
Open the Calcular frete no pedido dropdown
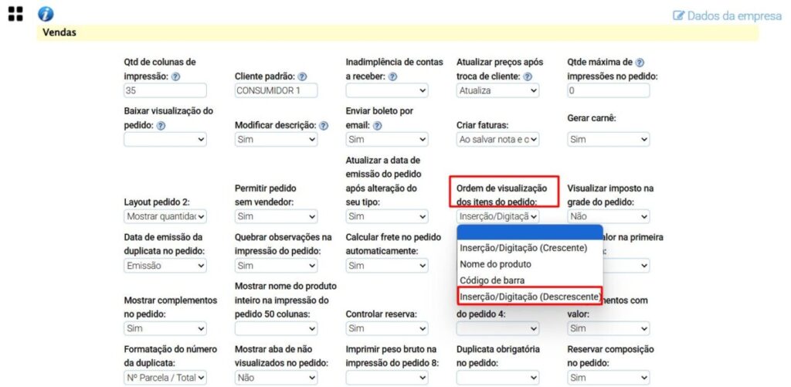(x=387, y=266)
